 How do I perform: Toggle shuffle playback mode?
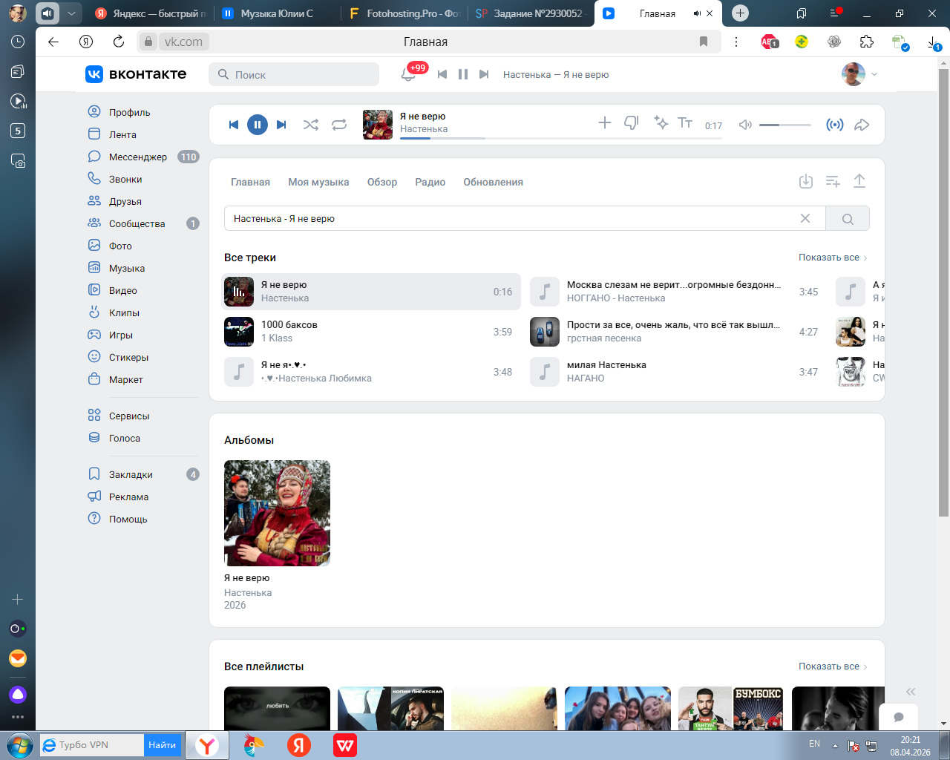[311, 125]
